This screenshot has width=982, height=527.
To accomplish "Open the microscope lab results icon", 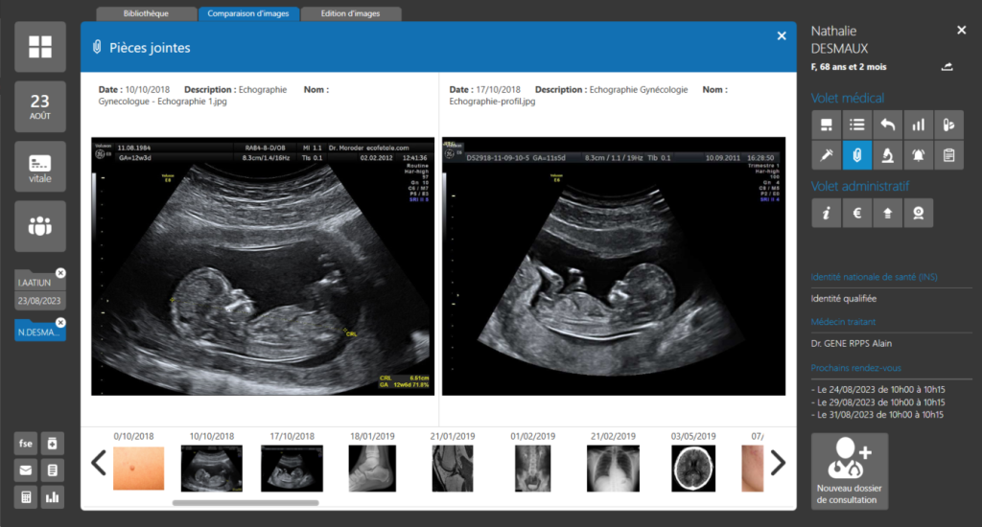I will pos(888,154).
